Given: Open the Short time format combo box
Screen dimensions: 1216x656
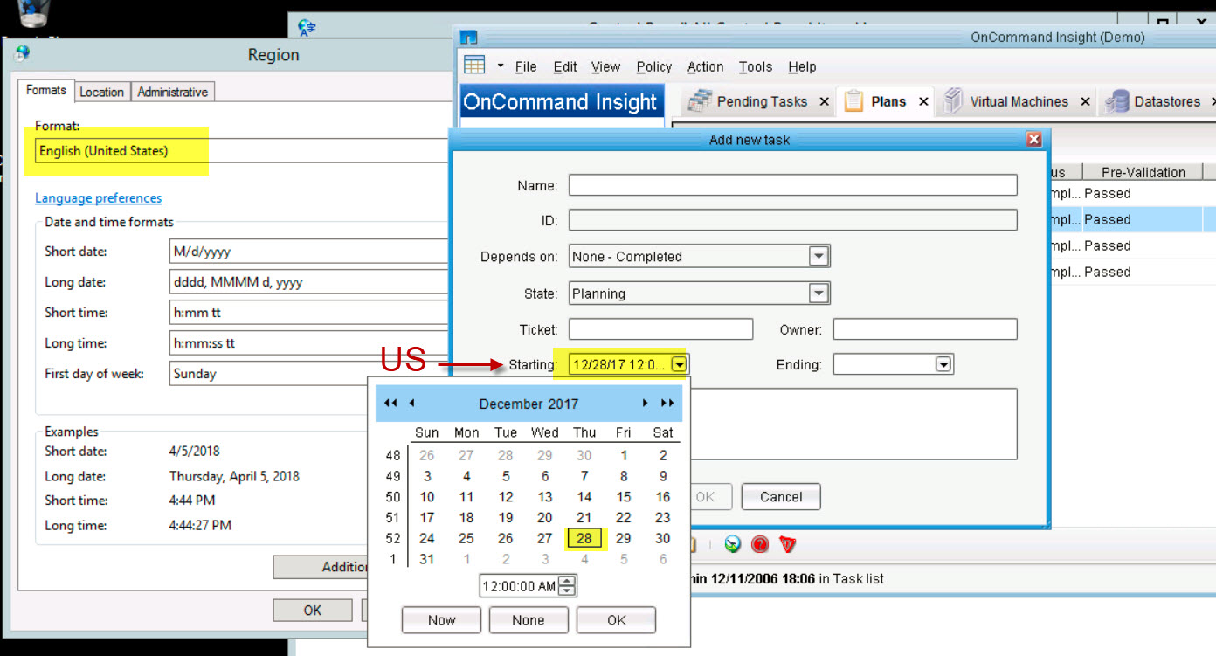Looking at the screenshot, I should tap(309, 313).
